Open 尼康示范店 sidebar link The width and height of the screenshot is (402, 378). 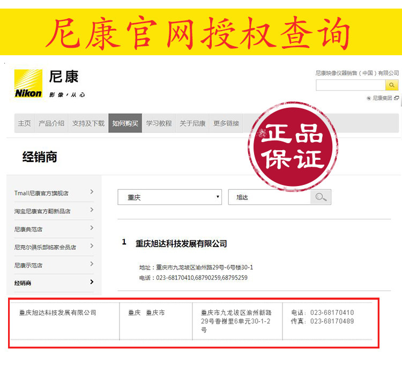coord(28,265)
